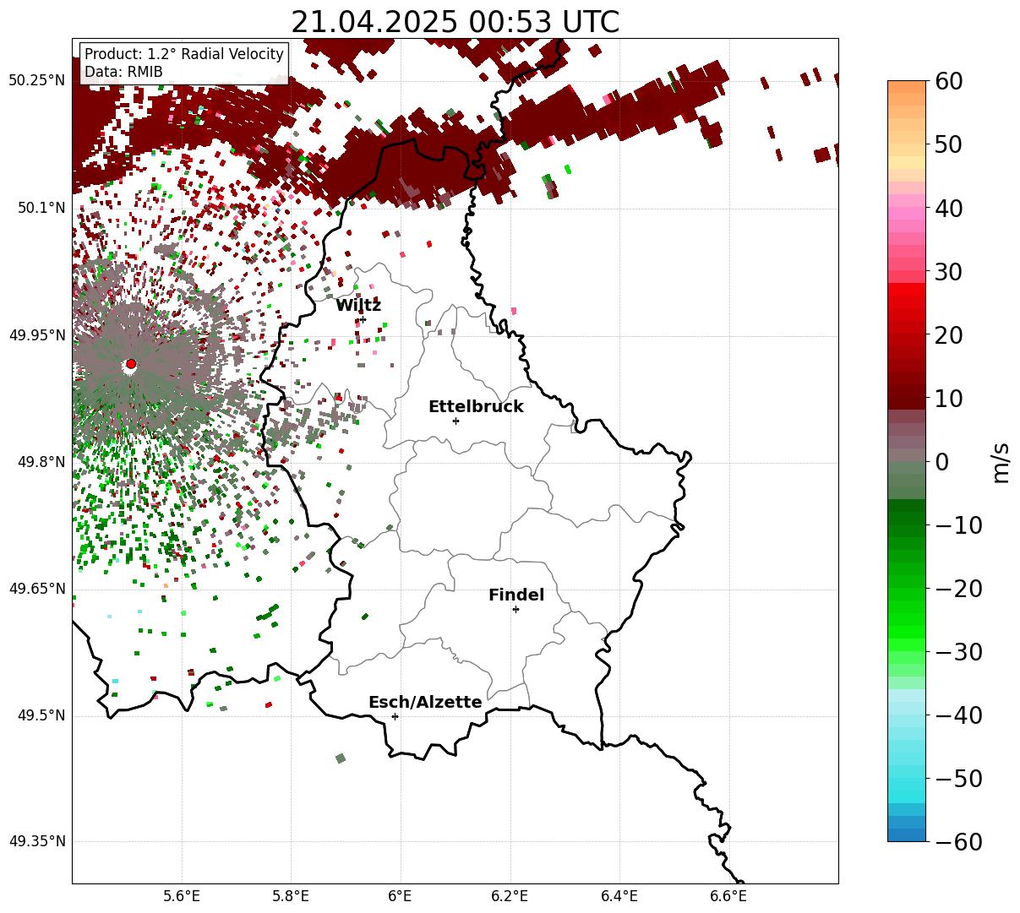Viewport: 1020px width, 913px height.
Task: Click the Ettelbruck station cross marker
Action: pyautogui.click(x=455, y=421)
